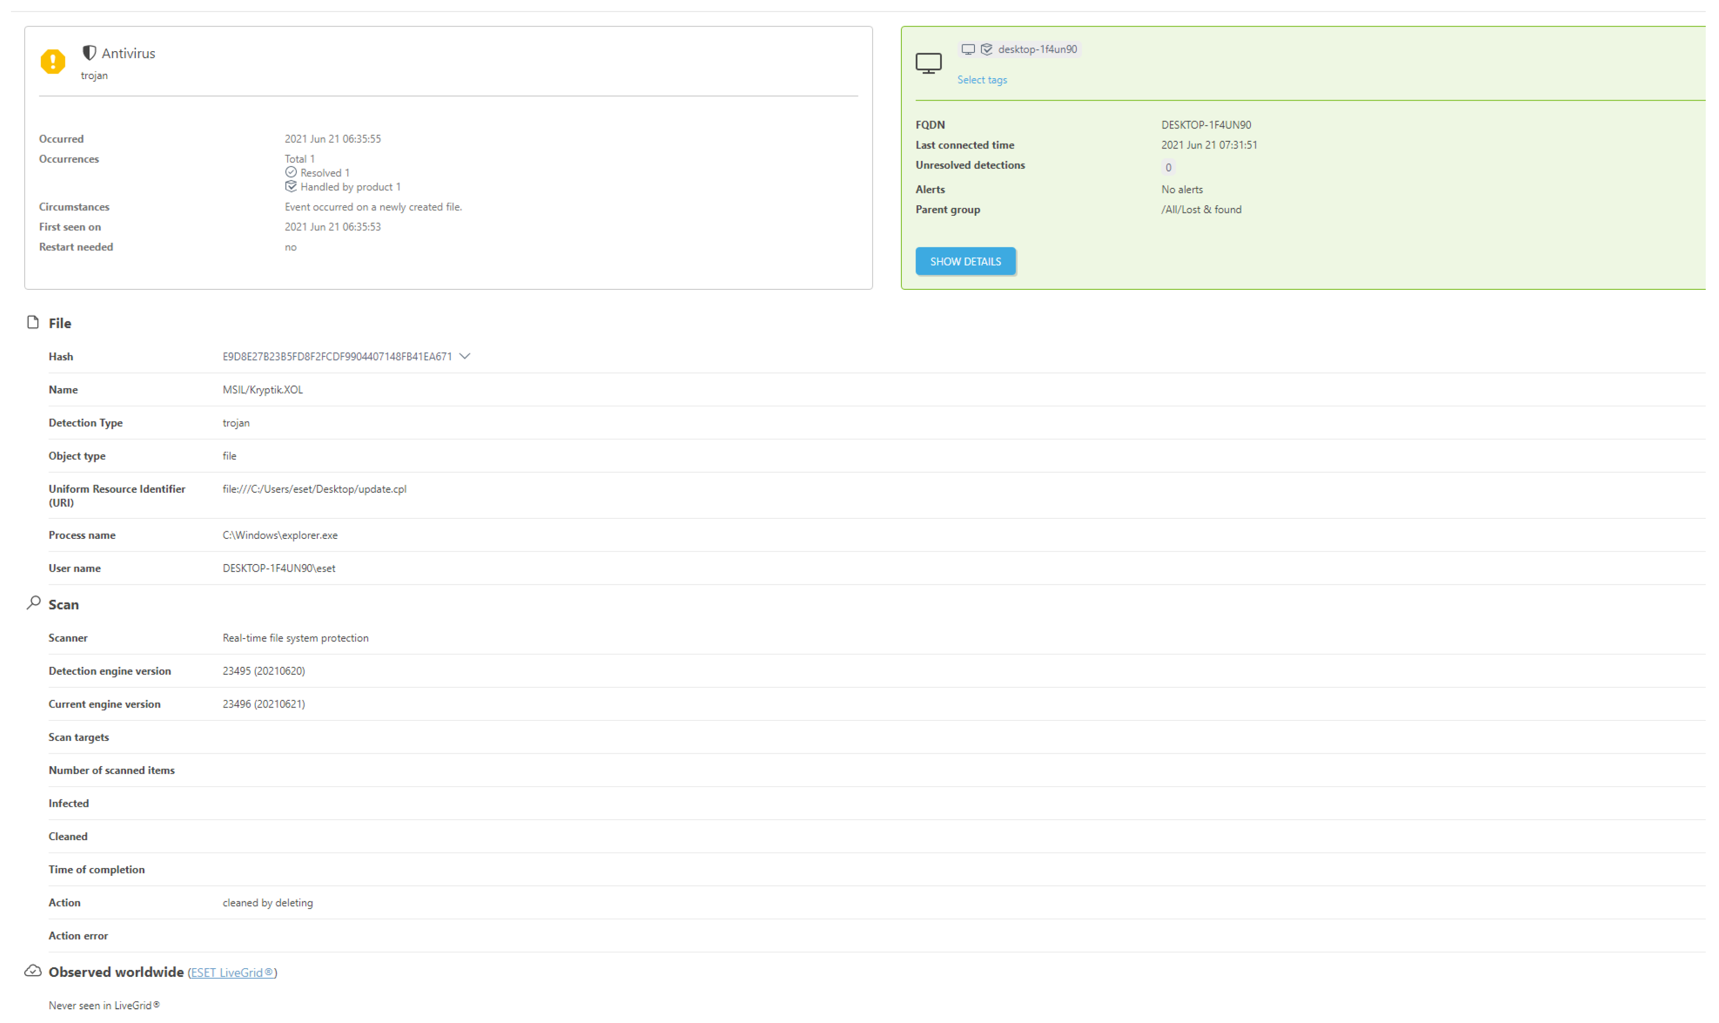Click shield-check icon beside desktop-1f4un90
The height and width of the screenshot is (1023, 1719).
[986, 49]
